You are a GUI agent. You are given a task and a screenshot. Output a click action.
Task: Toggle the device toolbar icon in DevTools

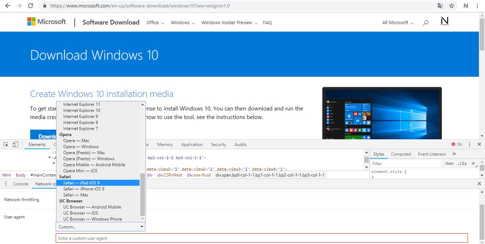(x=15, y=144)
